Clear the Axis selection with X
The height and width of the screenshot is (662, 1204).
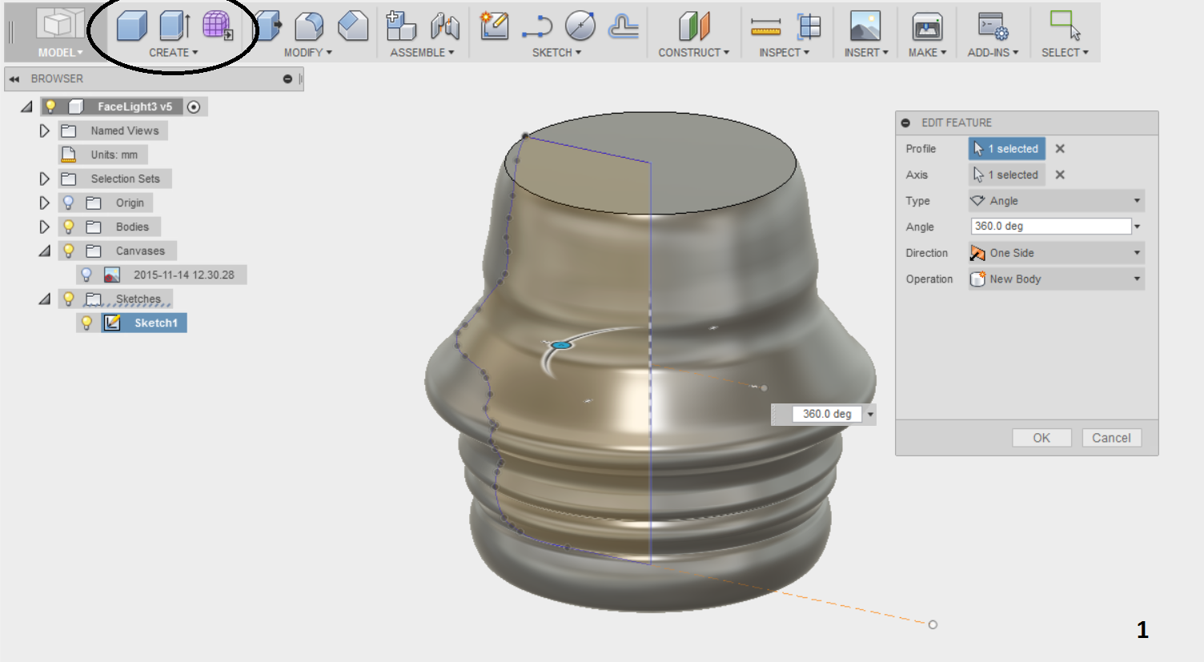click(x=1060, y=175)
